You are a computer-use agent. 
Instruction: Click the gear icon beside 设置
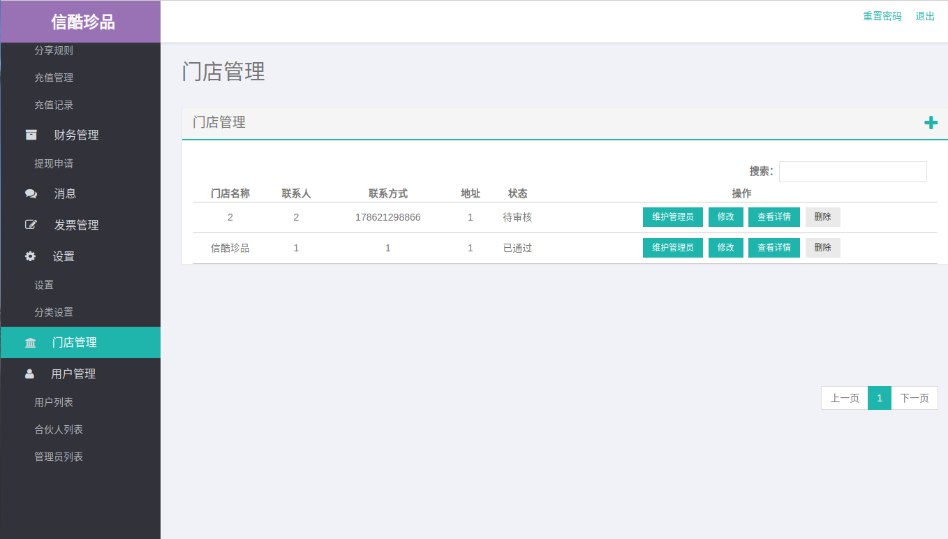(x=30, y=256)
